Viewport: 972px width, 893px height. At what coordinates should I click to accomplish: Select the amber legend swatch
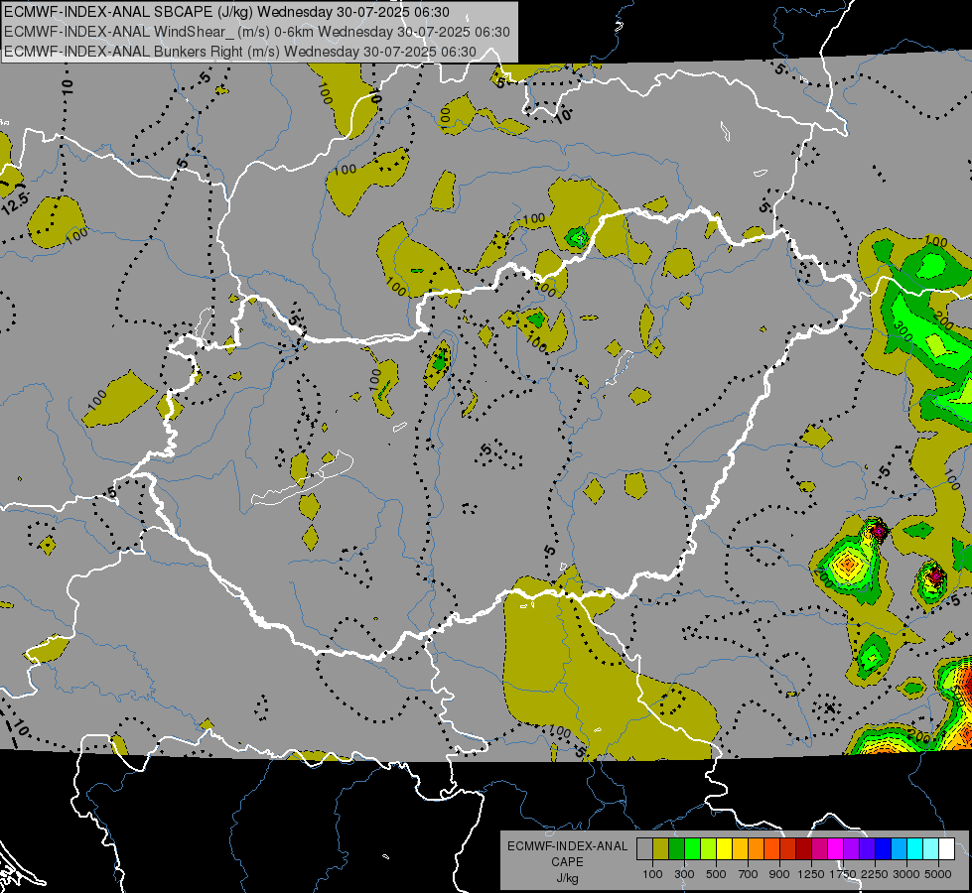click(741, 848)
